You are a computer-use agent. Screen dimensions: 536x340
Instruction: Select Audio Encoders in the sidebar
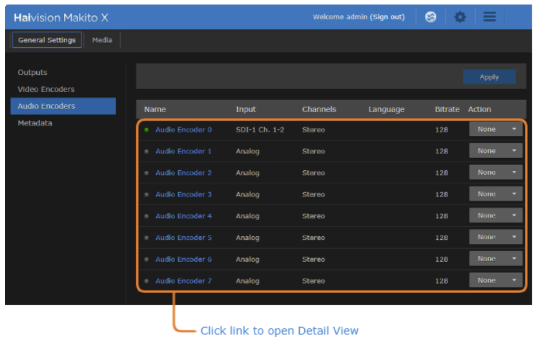[x=63, y=106]
